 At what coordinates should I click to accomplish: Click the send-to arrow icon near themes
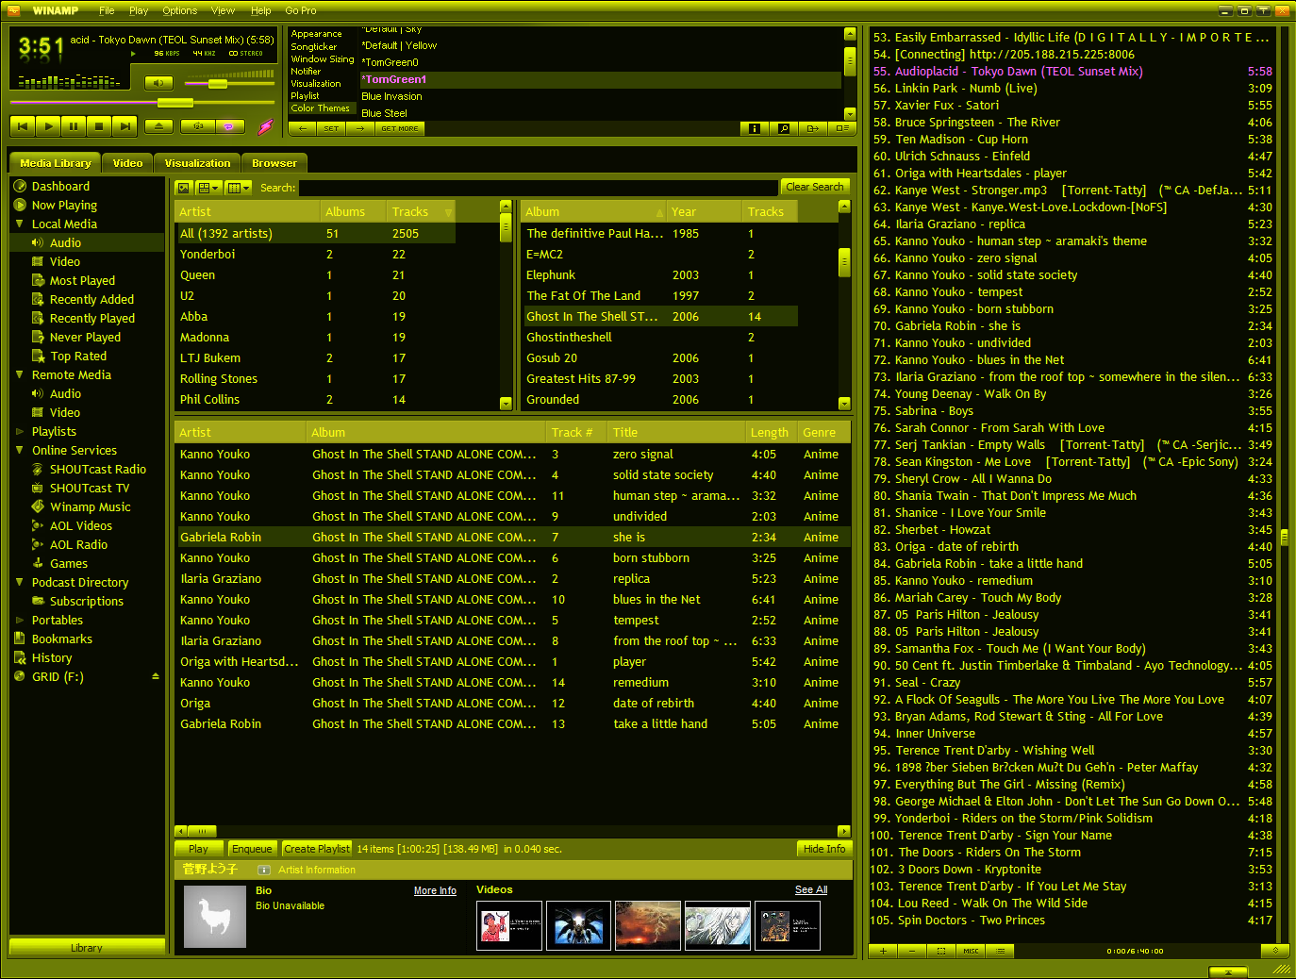coord(813,128)
